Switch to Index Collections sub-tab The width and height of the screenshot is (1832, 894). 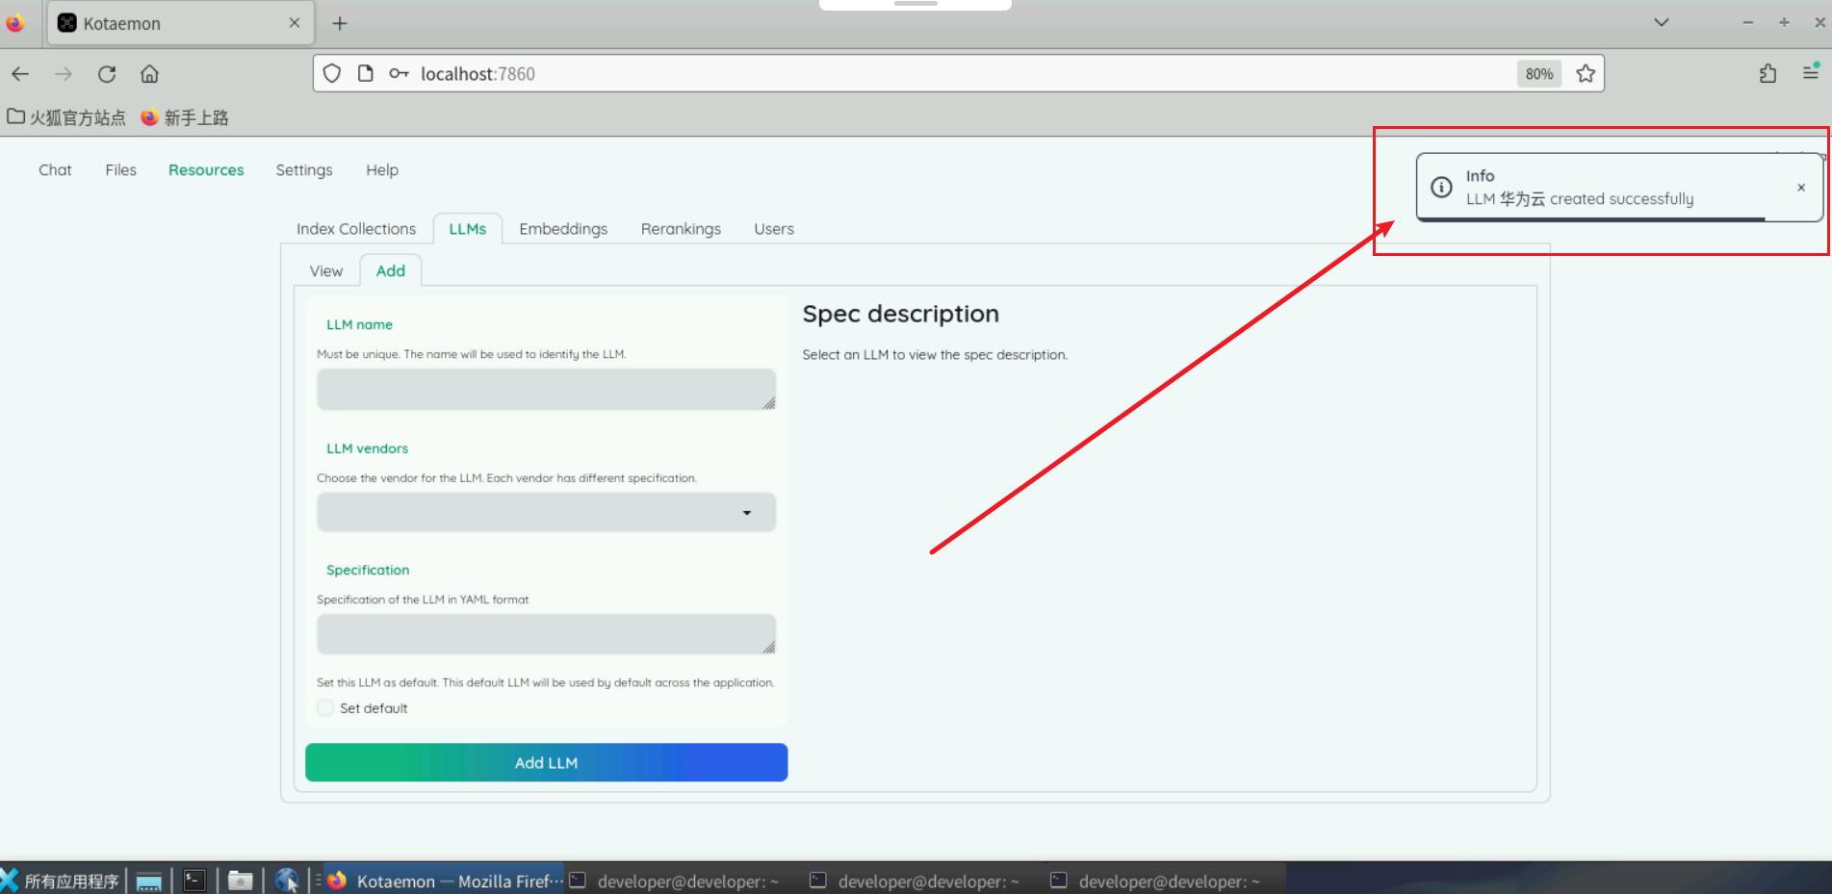(356, 229)
